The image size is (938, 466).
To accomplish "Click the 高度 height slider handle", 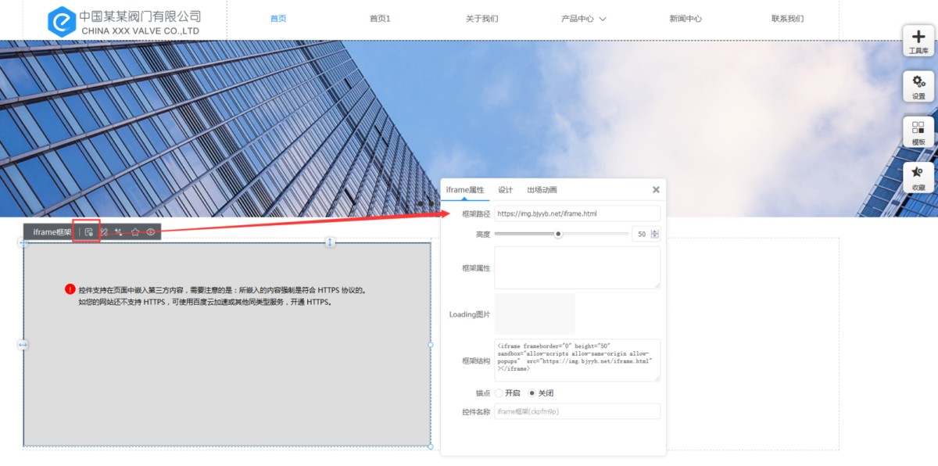I will click(x=558, y=234).
